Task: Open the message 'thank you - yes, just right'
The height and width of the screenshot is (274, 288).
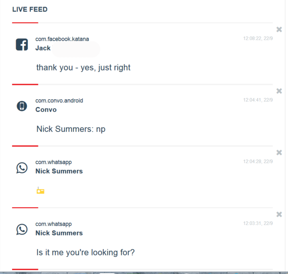Action: (83, 68)
